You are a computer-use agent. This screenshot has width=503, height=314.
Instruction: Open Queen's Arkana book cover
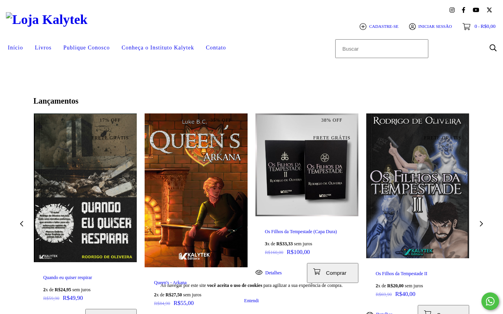(x=196, y=190)
